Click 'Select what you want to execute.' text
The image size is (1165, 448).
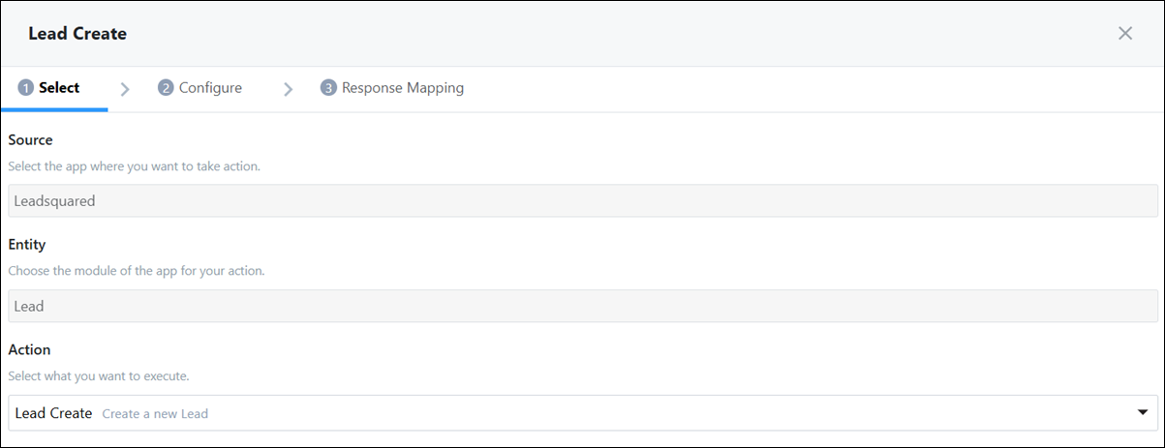(x=98, y=375)
